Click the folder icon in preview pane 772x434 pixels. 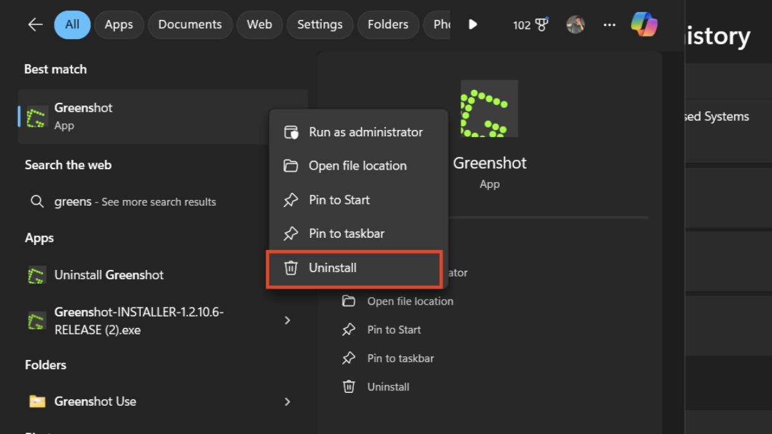(x=349, y=301)
